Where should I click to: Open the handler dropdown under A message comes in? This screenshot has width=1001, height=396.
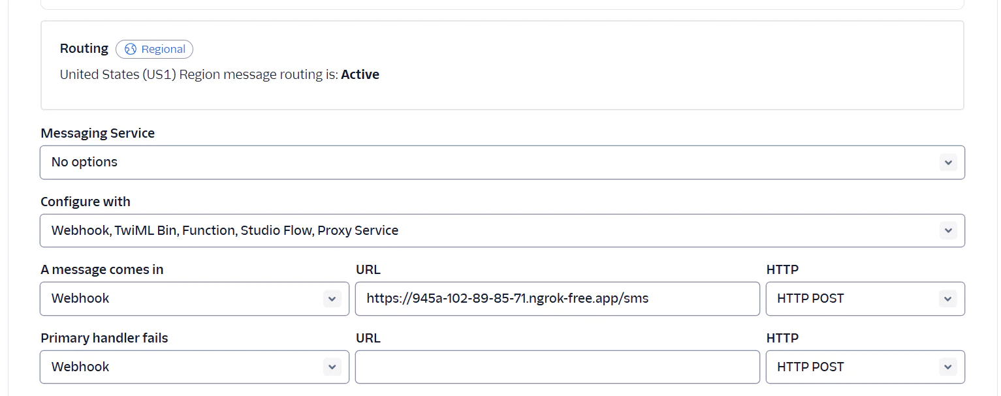(x=194, y=298)
